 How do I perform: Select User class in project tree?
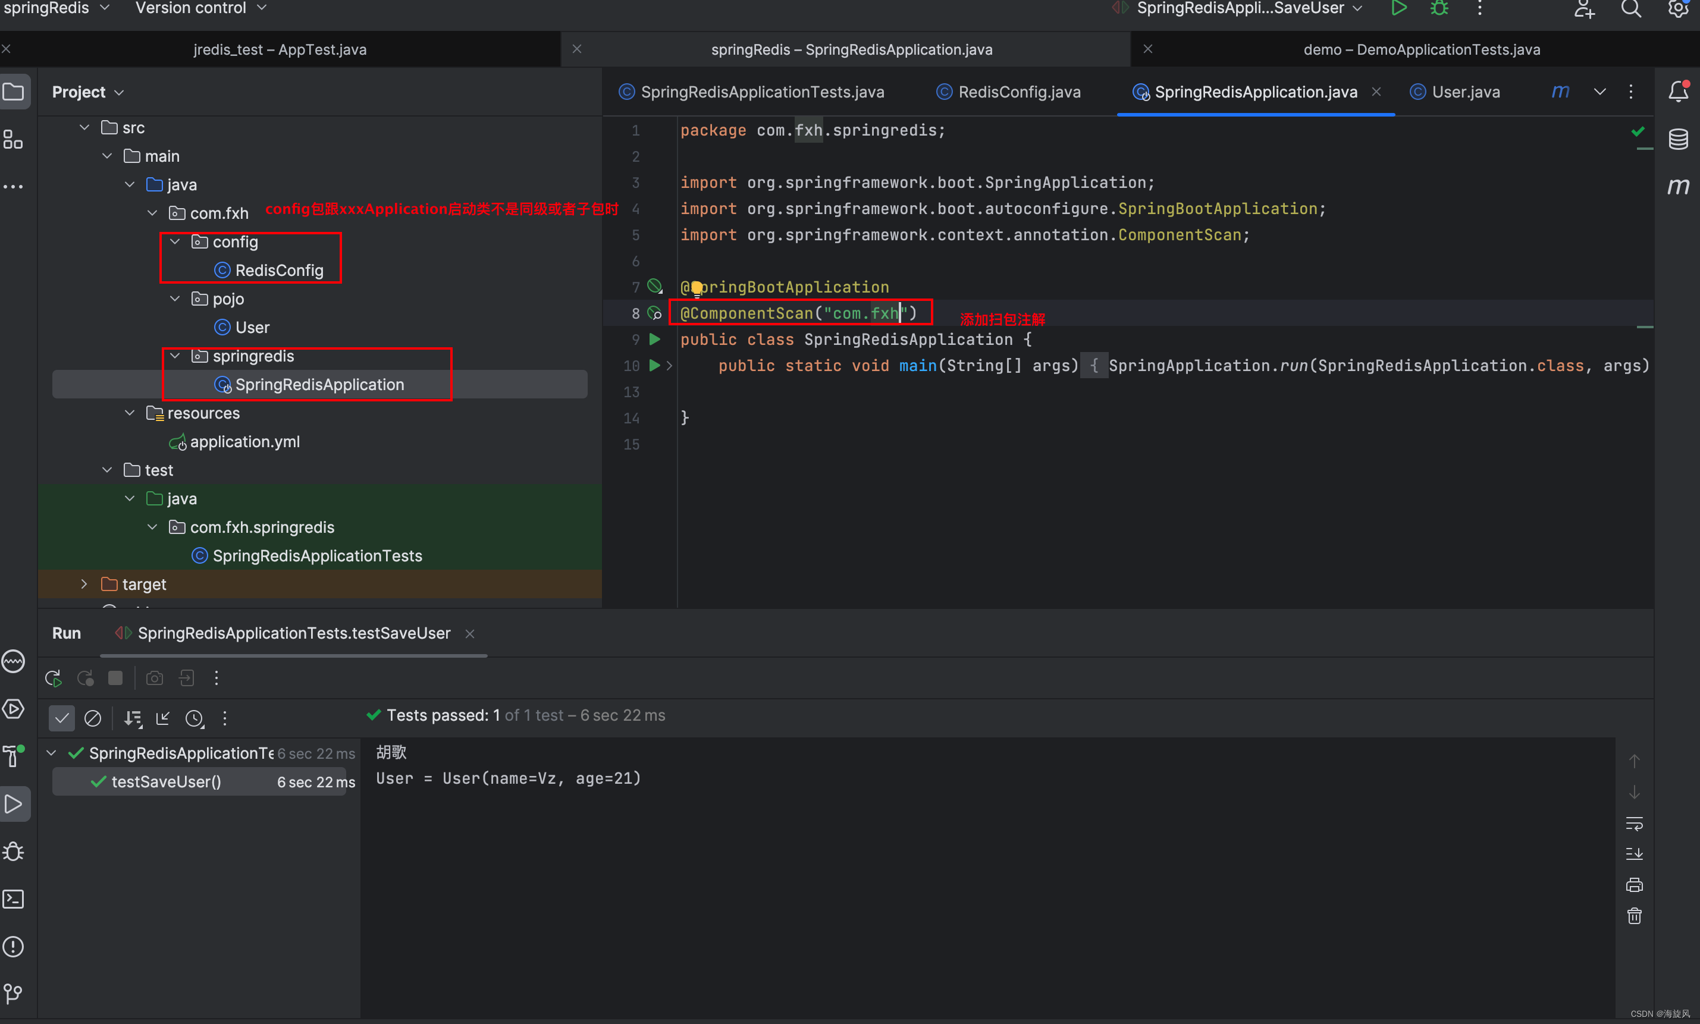[242, 328]
